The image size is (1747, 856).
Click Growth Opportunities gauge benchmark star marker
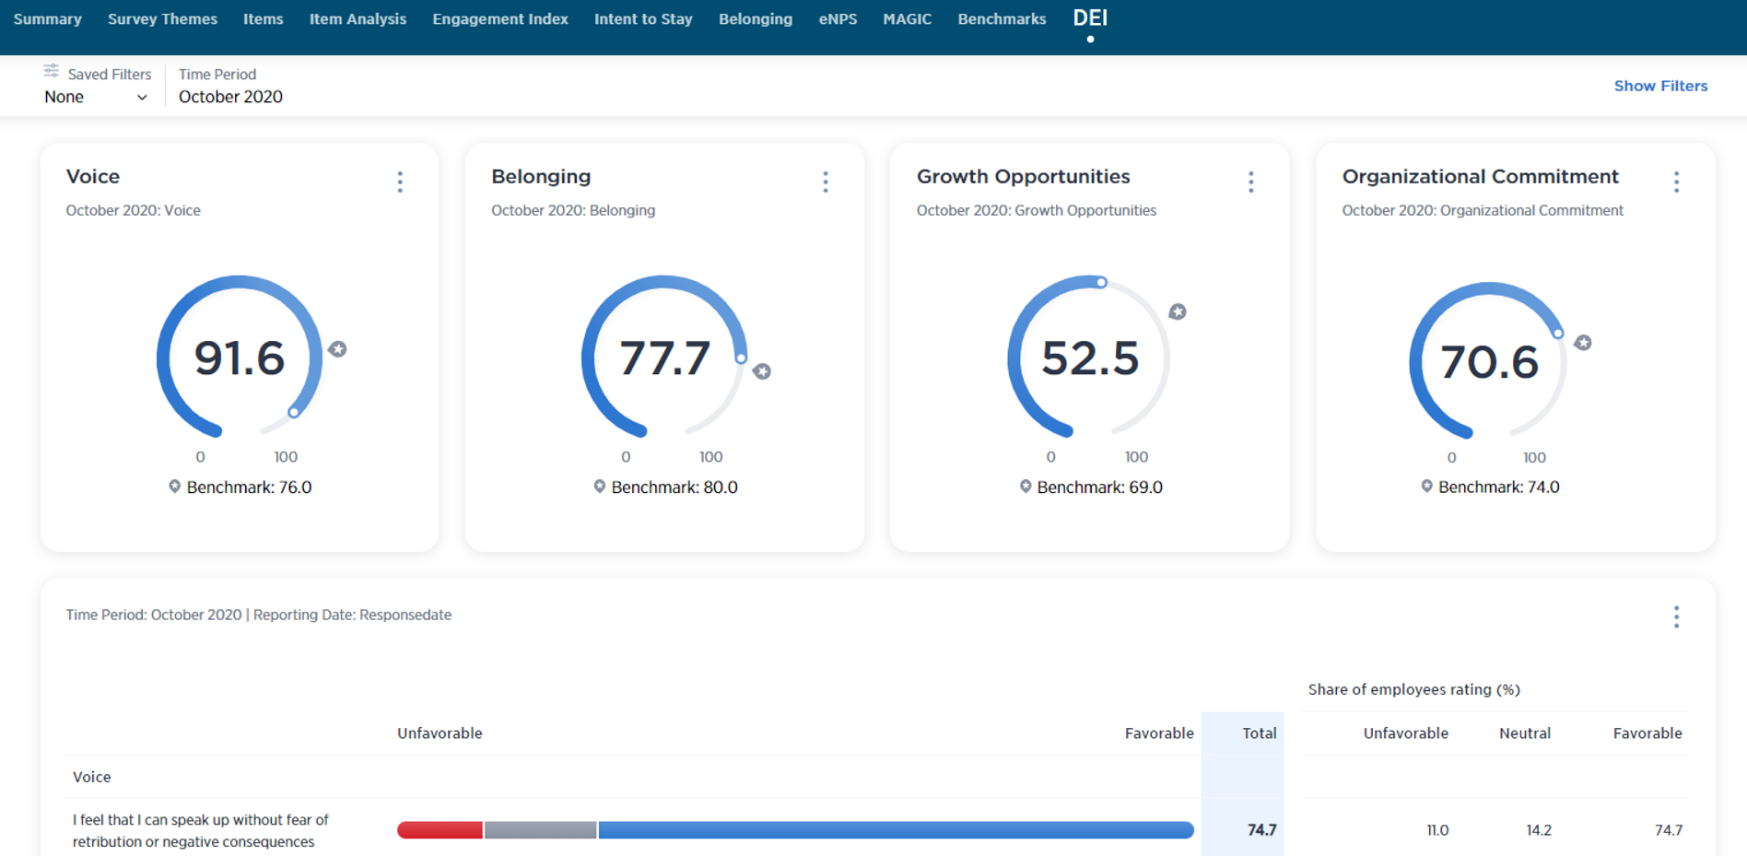(1178, 311)
